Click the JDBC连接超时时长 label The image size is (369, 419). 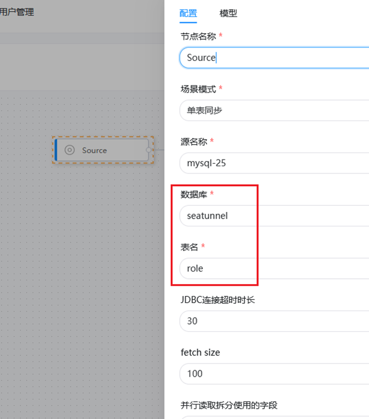click(217, 300)
